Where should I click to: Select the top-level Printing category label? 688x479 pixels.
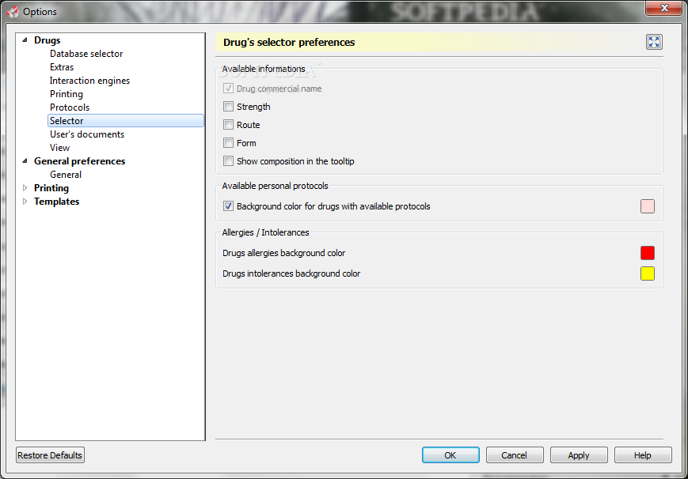click(51, 188)
